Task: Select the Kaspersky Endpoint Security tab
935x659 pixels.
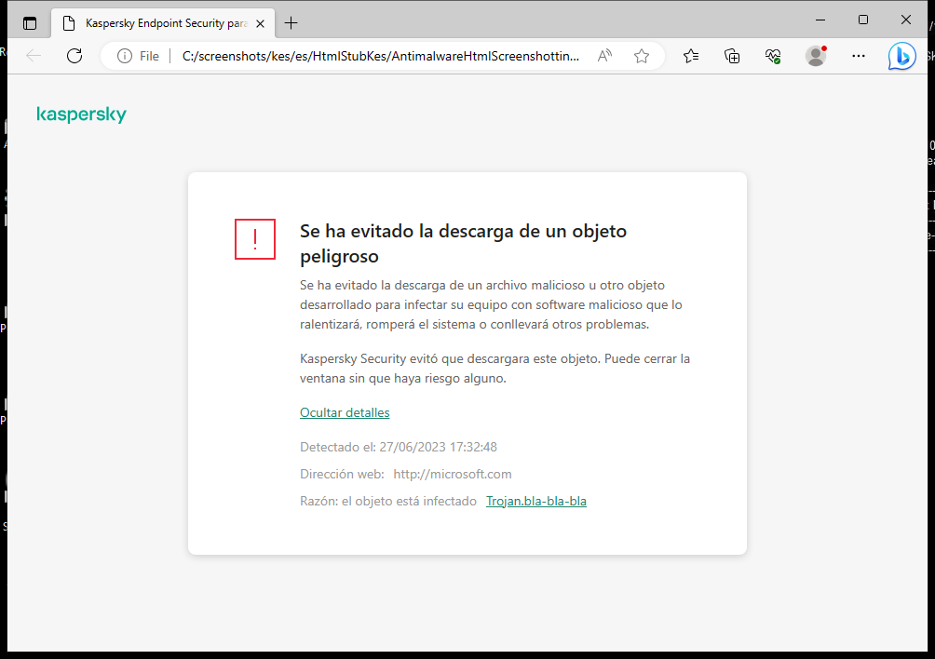Action: click(x=158, y=22)
